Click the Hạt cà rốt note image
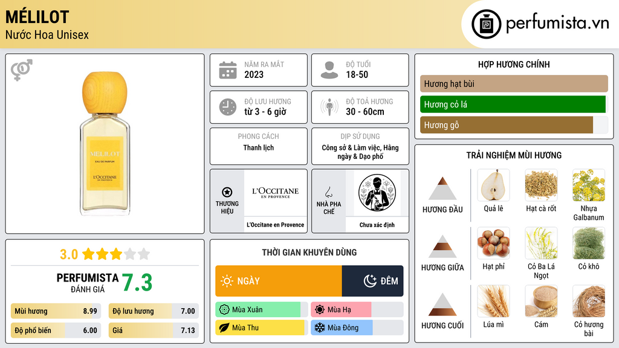Screen dimensions: 619x348 pyautogui.click(x=541, y=185)
